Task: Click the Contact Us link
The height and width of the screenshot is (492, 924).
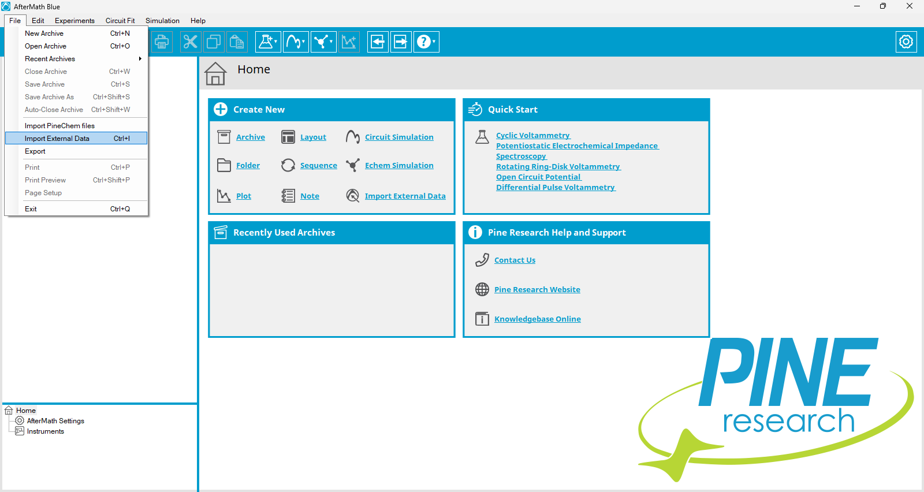Action: point(515,260)
